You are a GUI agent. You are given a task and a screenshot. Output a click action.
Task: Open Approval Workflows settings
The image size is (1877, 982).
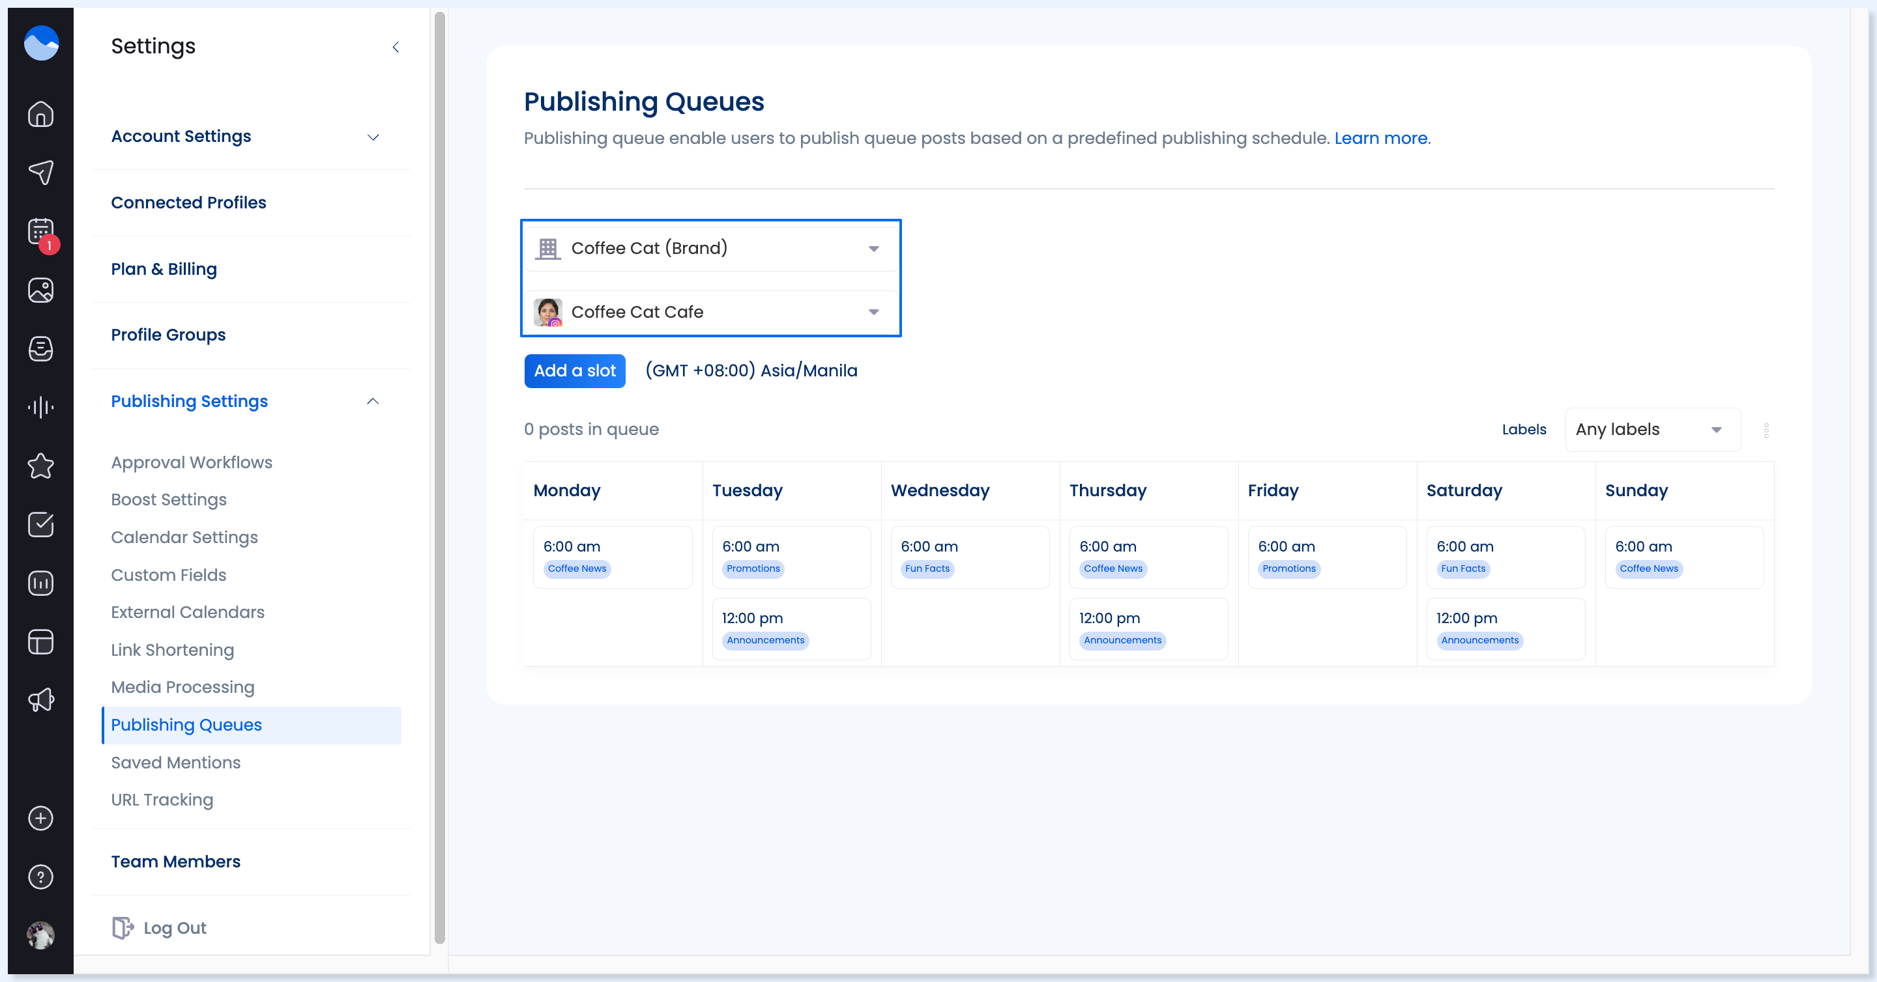click(191, 462)
